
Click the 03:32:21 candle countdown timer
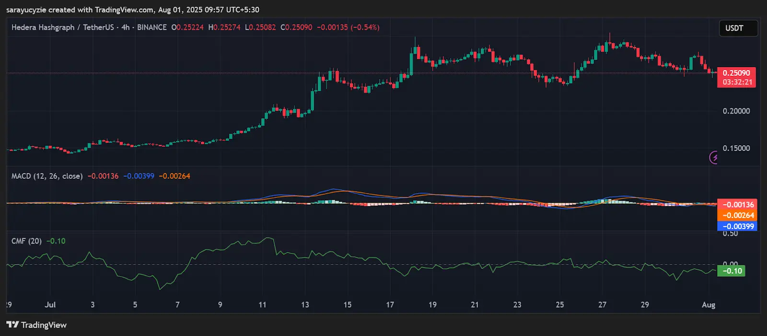pos(736,82)
